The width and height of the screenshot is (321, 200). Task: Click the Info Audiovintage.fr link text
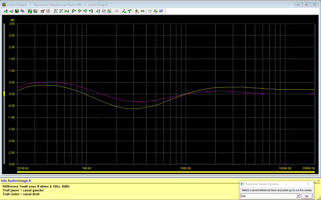(x=16, y=181)
